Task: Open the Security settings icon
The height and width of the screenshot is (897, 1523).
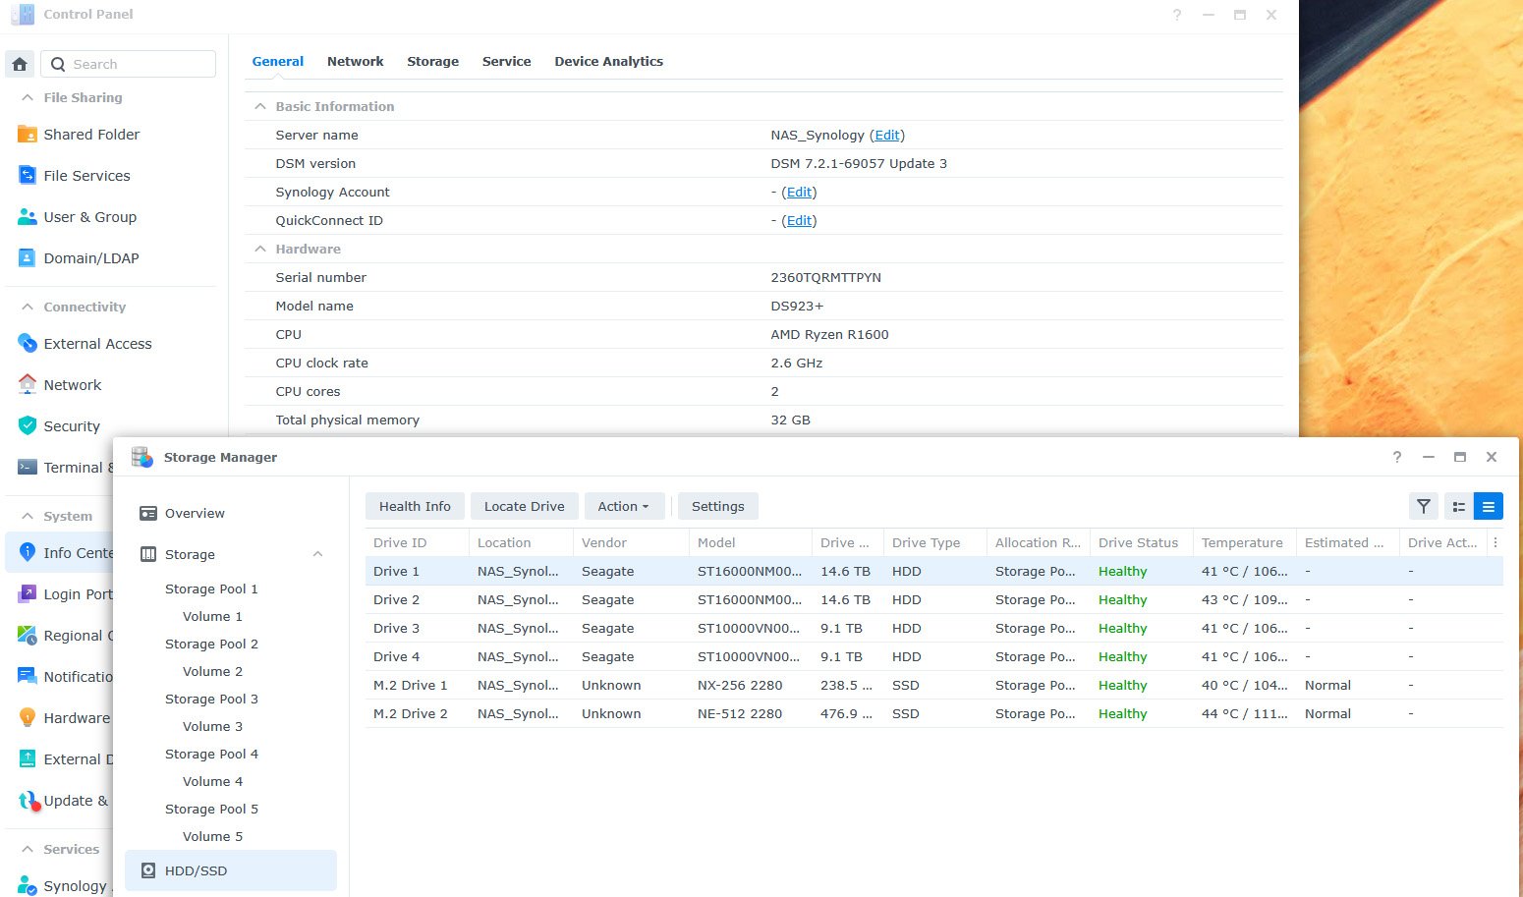Action: point(28,426)
